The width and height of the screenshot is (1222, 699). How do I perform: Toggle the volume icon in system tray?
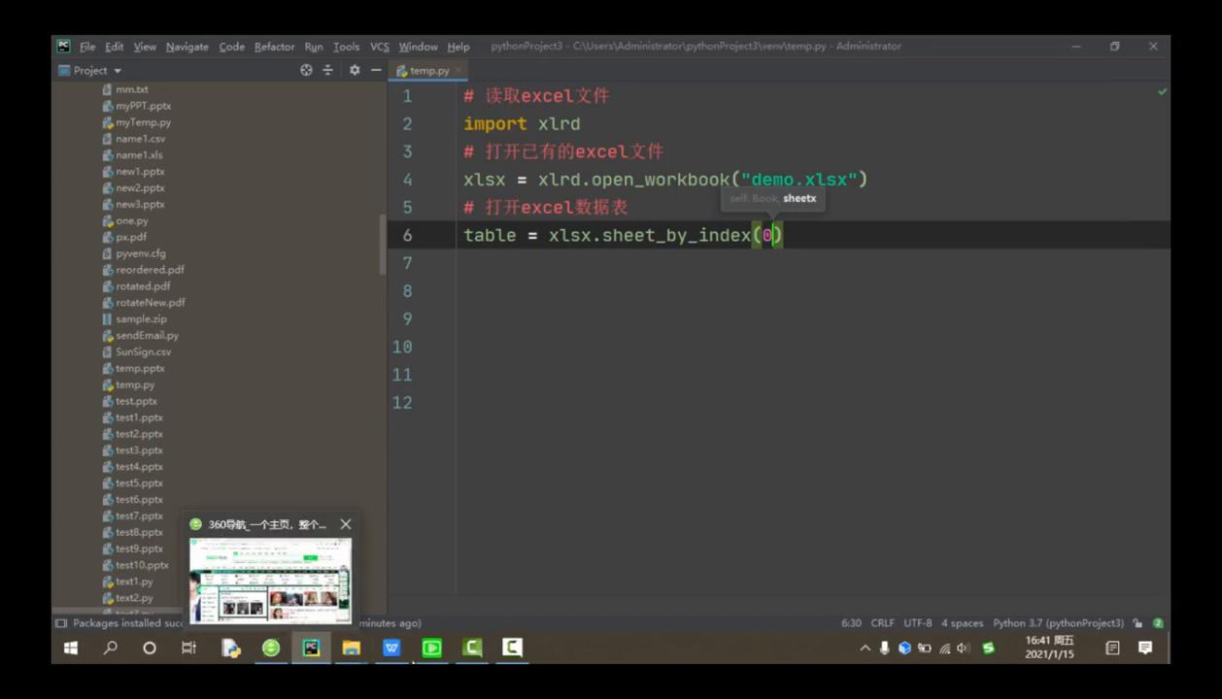(x=963, y=649)
